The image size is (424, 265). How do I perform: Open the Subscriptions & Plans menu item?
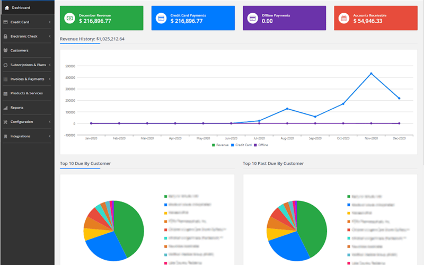pos(27,65)
